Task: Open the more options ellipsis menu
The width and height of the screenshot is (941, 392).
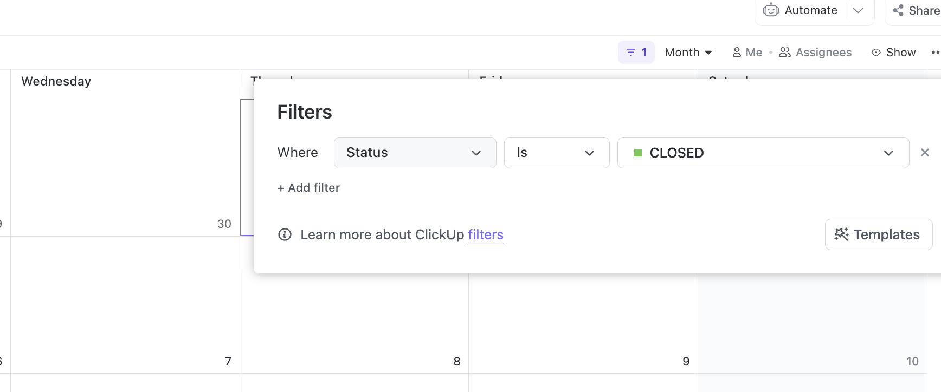Action: click(x=935, y=53)
